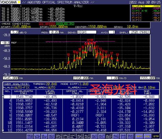Click the RES COR status icon
The height and width of the screenshot is (139, 162).
(30, 136)
